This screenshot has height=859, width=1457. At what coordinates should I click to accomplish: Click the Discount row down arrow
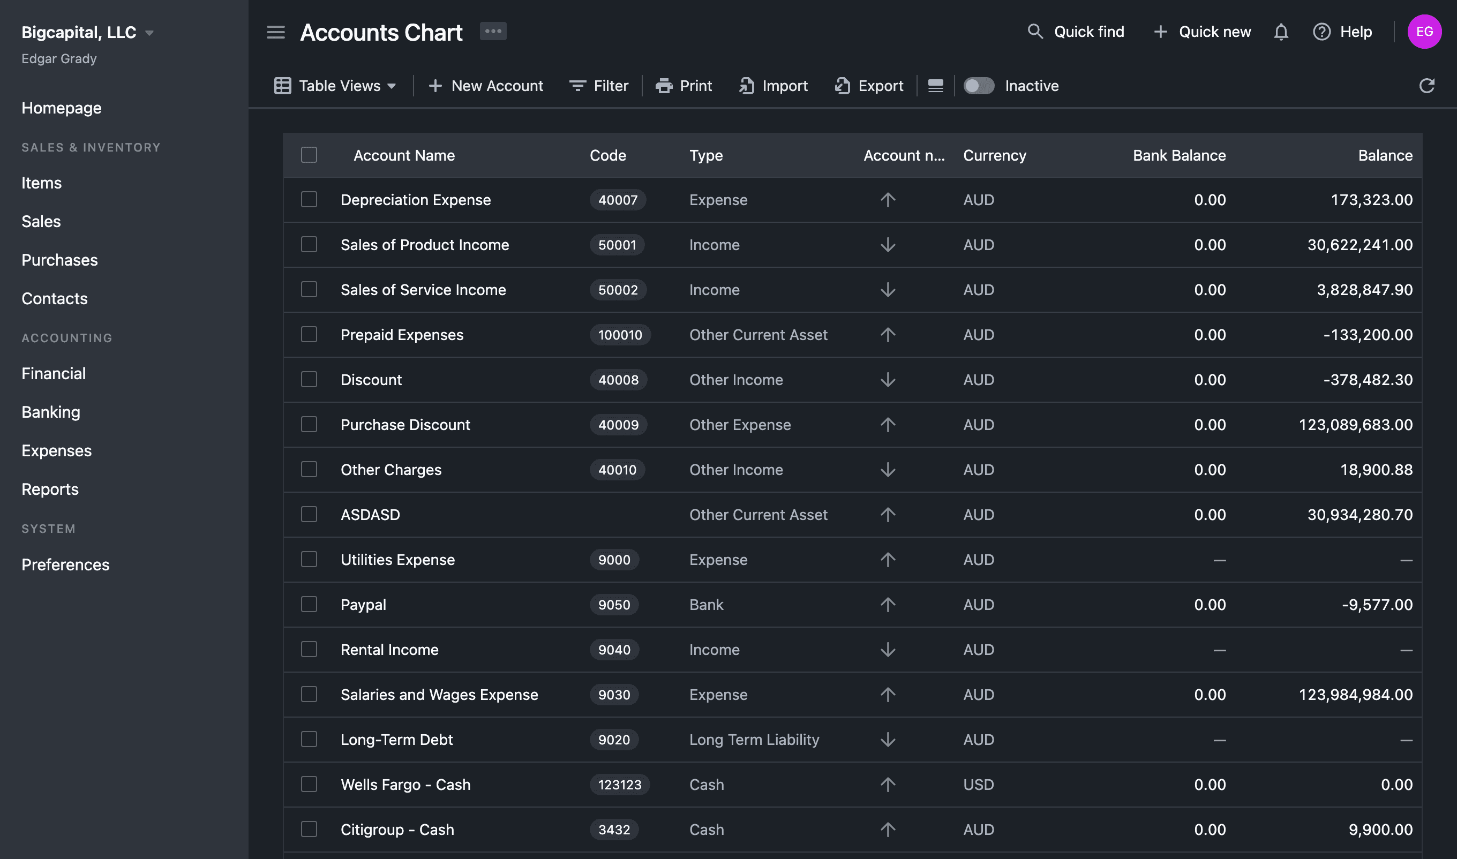(x=888, y=380)
